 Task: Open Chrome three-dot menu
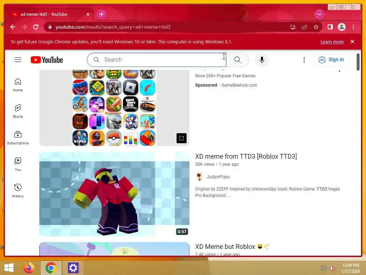[353, 27]
